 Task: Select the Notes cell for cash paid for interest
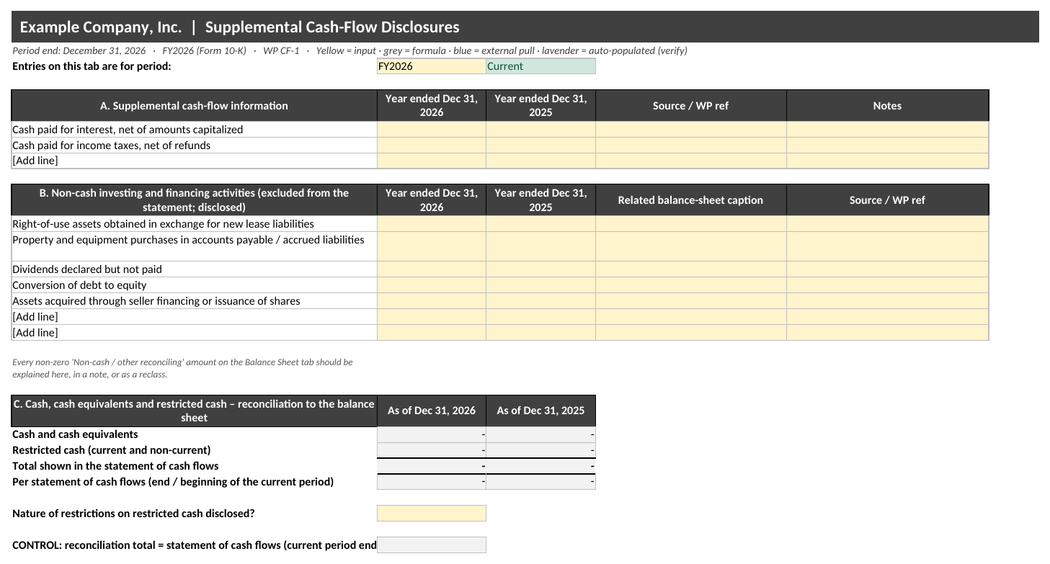(x=887, y=130)
